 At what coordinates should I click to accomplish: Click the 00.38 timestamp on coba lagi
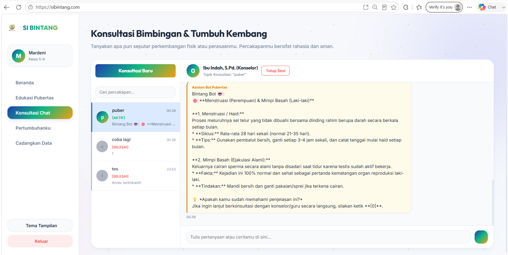(x=171, y=140)
